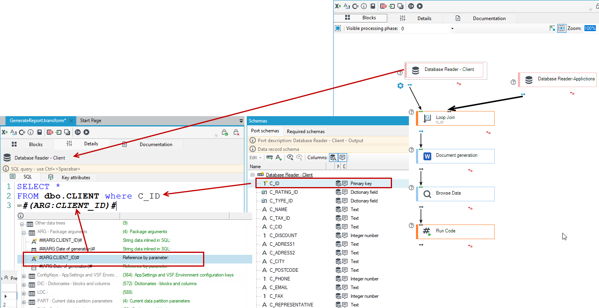The height and width of the screenshot is (308, 599).
Task: Select the C_EMAIL schema row
Action: (x=329, y=288)
